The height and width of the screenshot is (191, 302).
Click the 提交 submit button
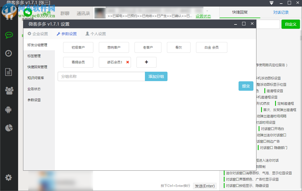pyautogui.click(x=246, y=86)
